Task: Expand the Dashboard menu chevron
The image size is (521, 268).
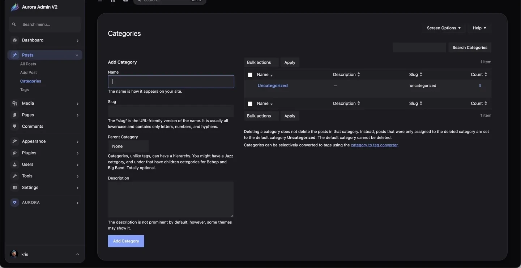Action: [x=77, y=40]
